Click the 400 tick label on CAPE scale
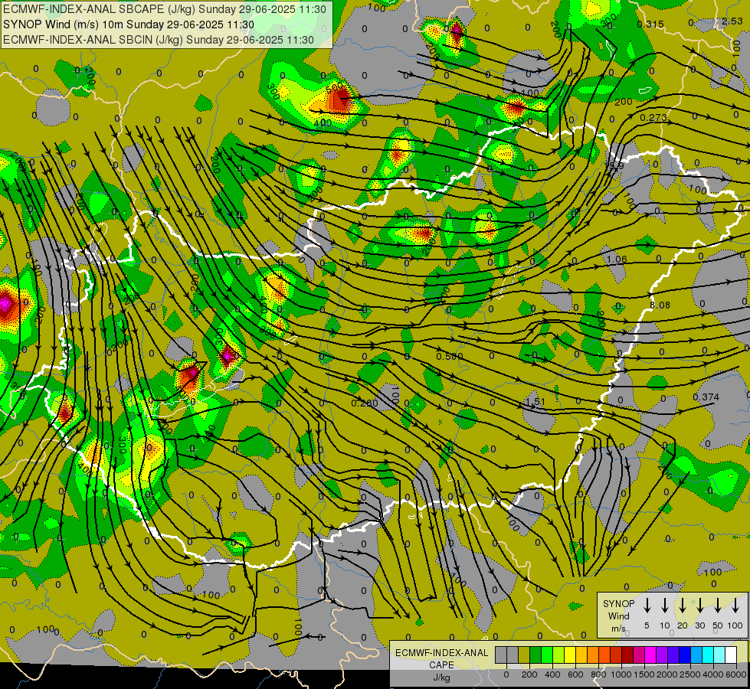The image size is (750, 689). pos(552,674)
